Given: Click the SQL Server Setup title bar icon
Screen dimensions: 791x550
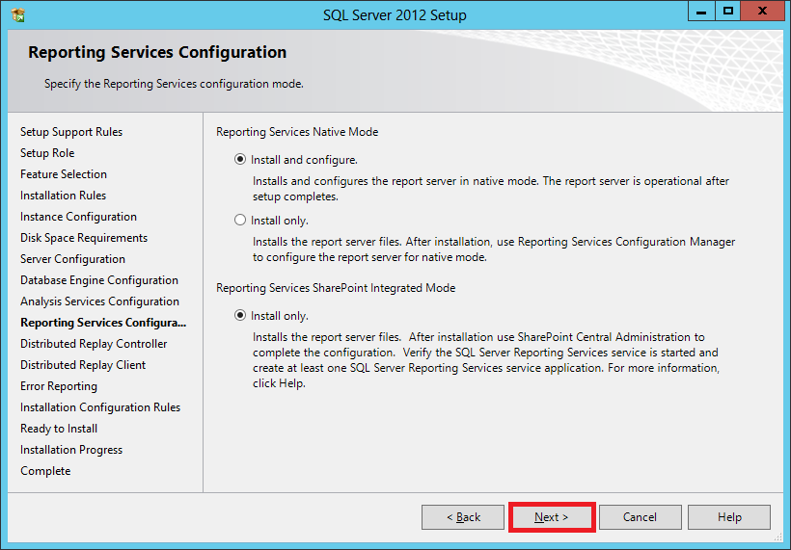Looking at the screenshot, I should (x=18, y=14).
